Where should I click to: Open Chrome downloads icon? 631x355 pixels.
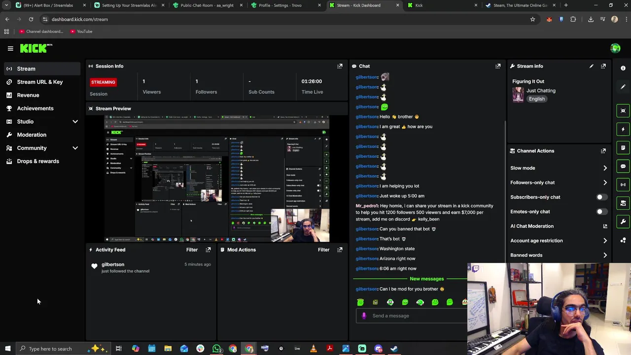click(591, 19)
